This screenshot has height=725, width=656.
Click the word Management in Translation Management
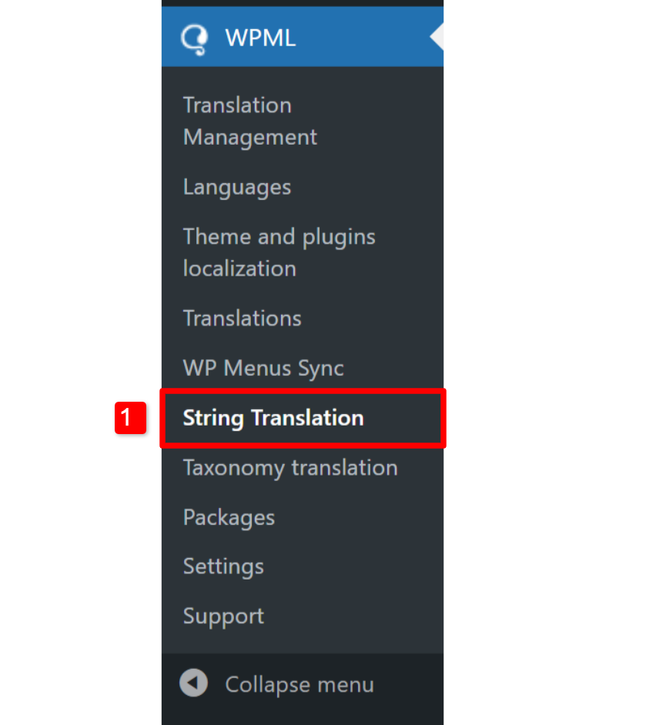point(250,138)
